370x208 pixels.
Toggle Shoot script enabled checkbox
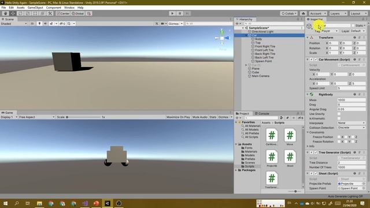pos(316,173)
